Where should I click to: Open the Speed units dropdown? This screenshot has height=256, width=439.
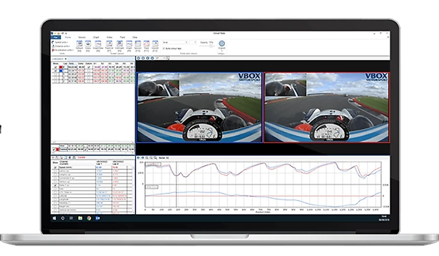tap(60, 42)
